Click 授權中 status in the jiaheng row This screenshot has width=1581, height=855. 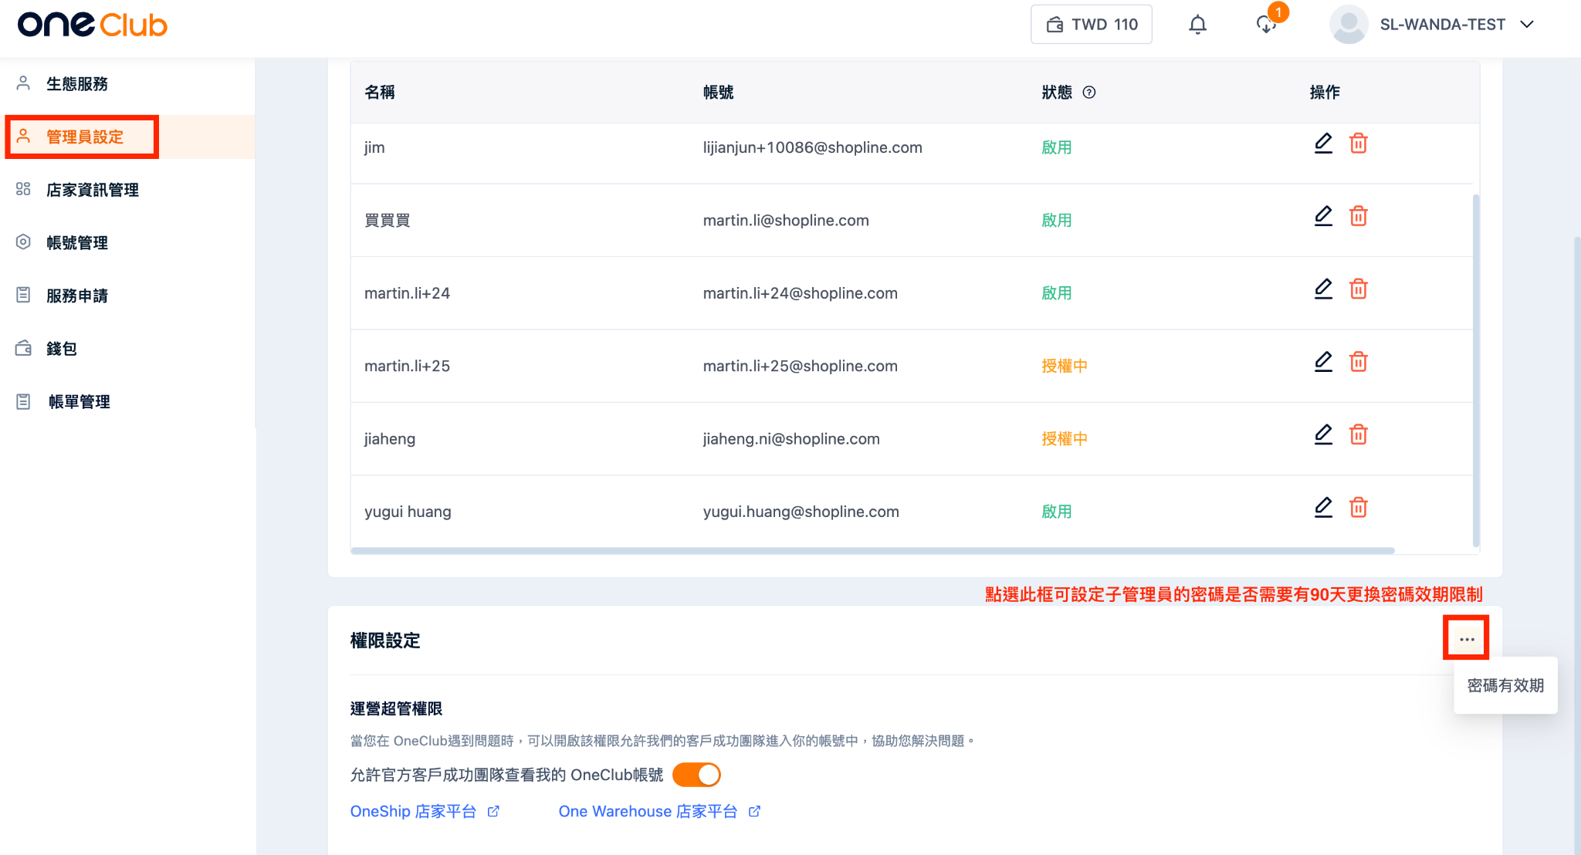click(1065, 439)
